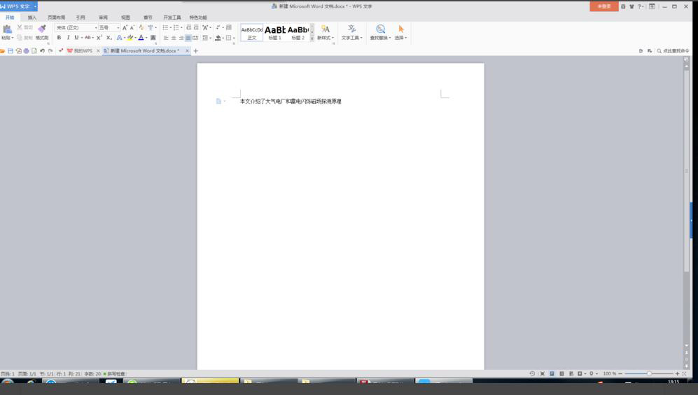The height and width of the screenshot is (395, 698).
Task: Insert a bulleted list
Action: [166, 27]
